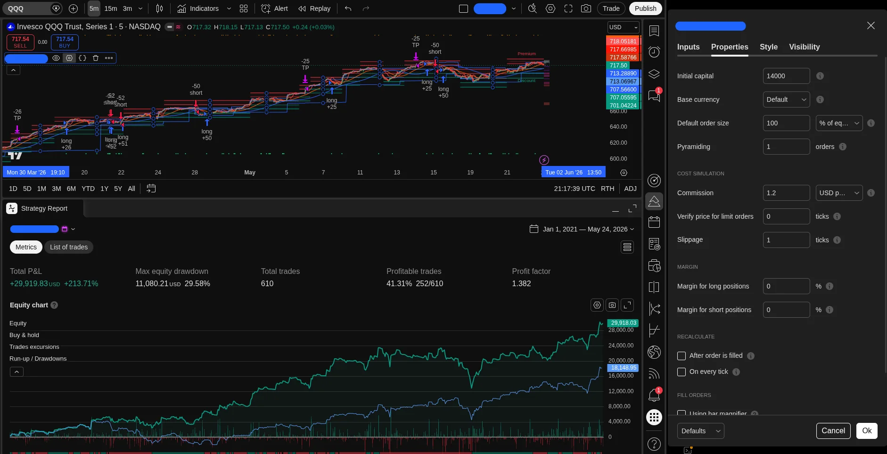Enable After order is filled checkbox
The image size is (887, 454).
682,356
